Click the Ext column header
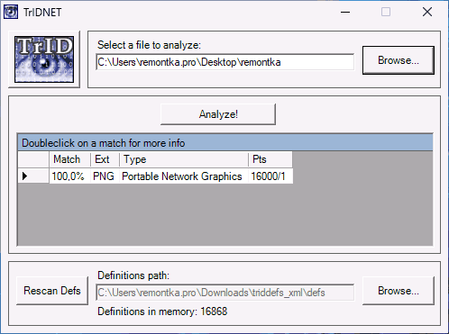The image size is (449, 334). [105, 159]
